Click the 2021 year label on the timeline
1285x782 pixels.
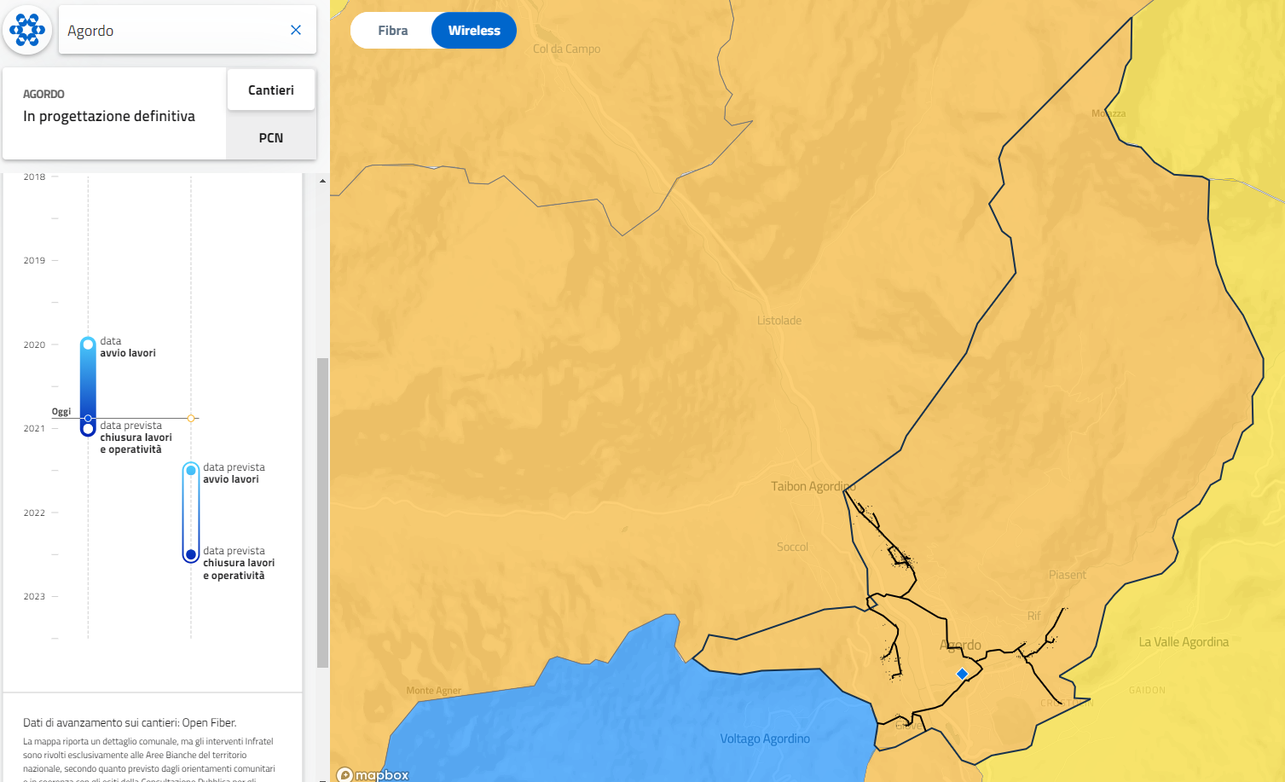tap(34, 429)
